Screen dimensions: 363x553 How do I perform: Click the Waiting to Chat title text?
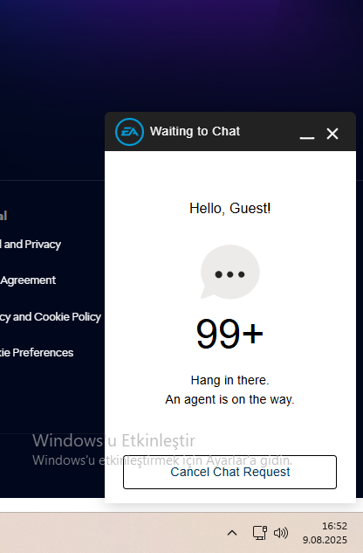click(x=195, y=131)
